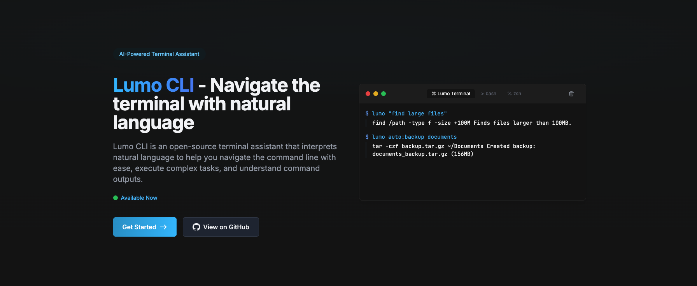Click the description paragraph about Lumo CLI

click(x=225, y=163)
